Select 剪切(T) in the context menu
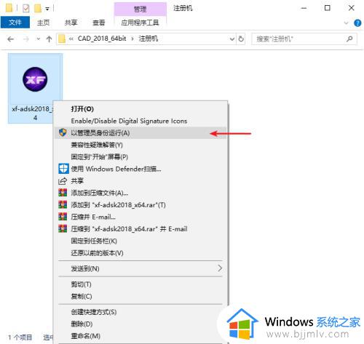Viewport: 364px width, 344px height. coord(141,284)
